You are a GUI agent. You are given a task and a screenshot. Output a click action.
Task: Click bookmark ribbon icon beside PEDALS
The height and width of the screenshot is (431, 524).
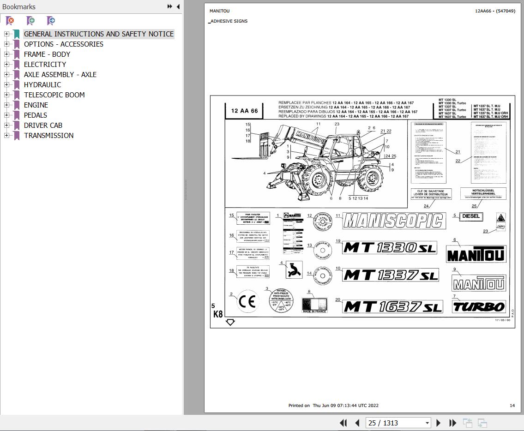[x=16, y=115]
